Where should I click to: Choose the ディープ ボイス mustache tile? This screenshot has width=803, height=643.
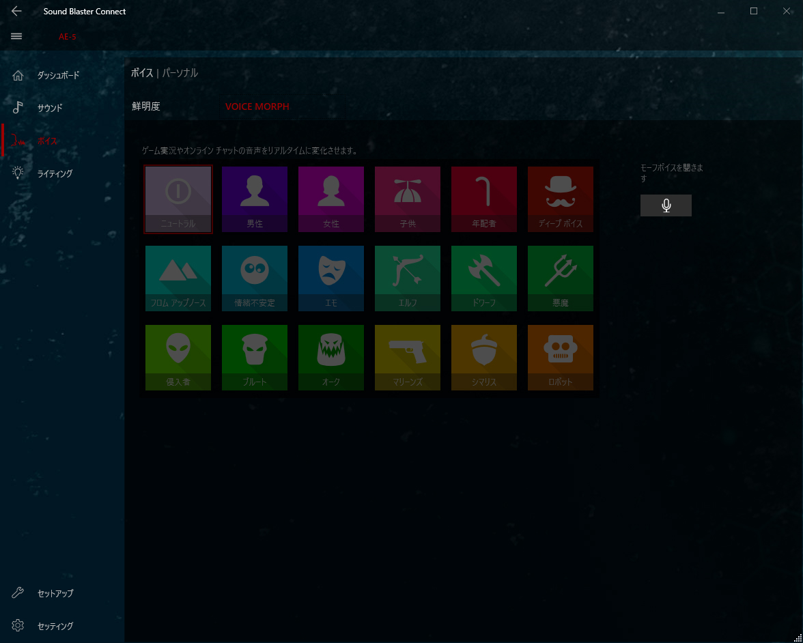(560, 199)
